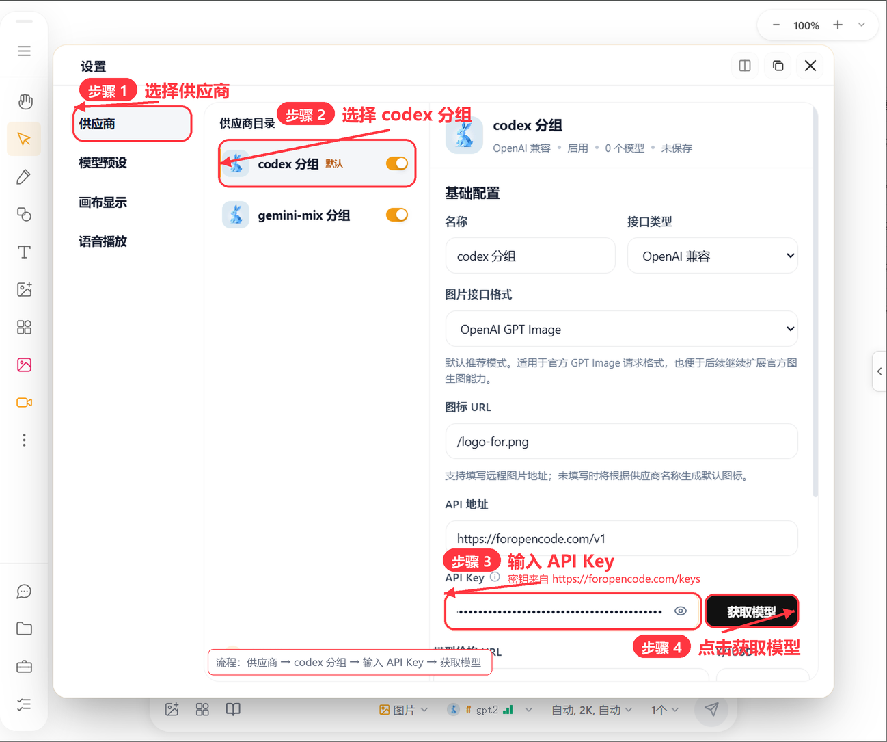The height and width of the screenshot is (742, 887).
Task: Open the chat bubble icon in sidebar
Action: (x=24, y=592)
